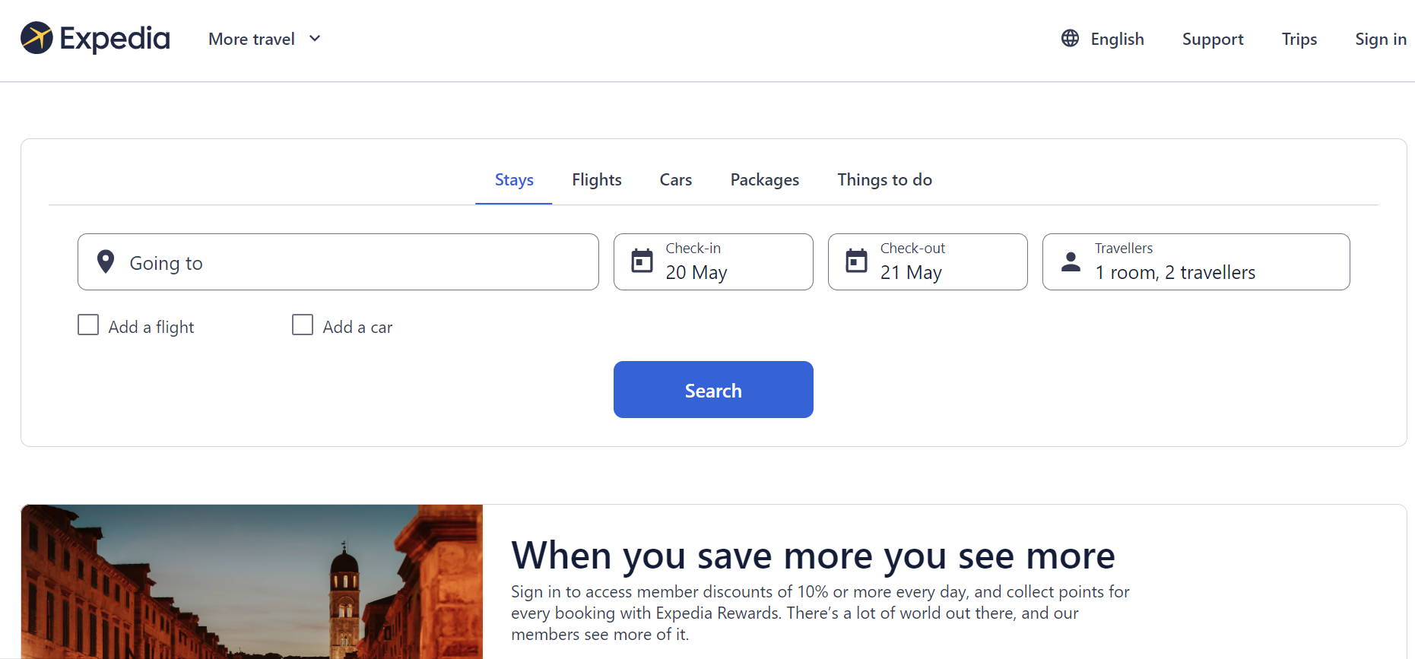The width and height of the screenshot is (1415, 659).
Task: Click the Check-out calendar icon
Action: [x=856, y=261]
